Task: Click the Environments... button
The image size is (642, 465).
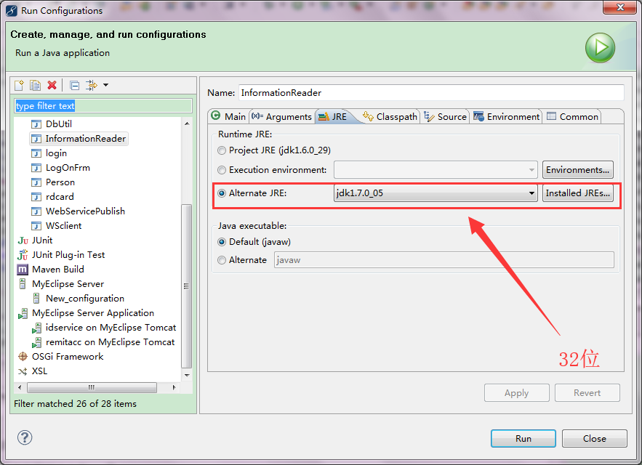Action: [x=578, y=170]
